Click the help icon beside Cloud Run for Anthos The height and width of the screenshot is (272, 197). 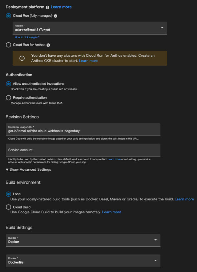click(x=48, y=45)
